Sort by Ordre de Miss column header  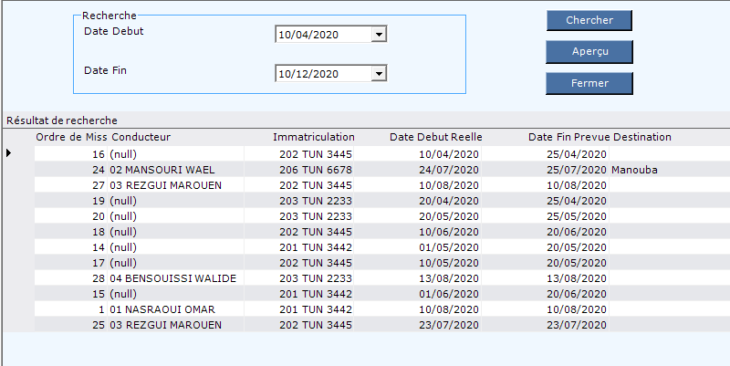point(71,137)
